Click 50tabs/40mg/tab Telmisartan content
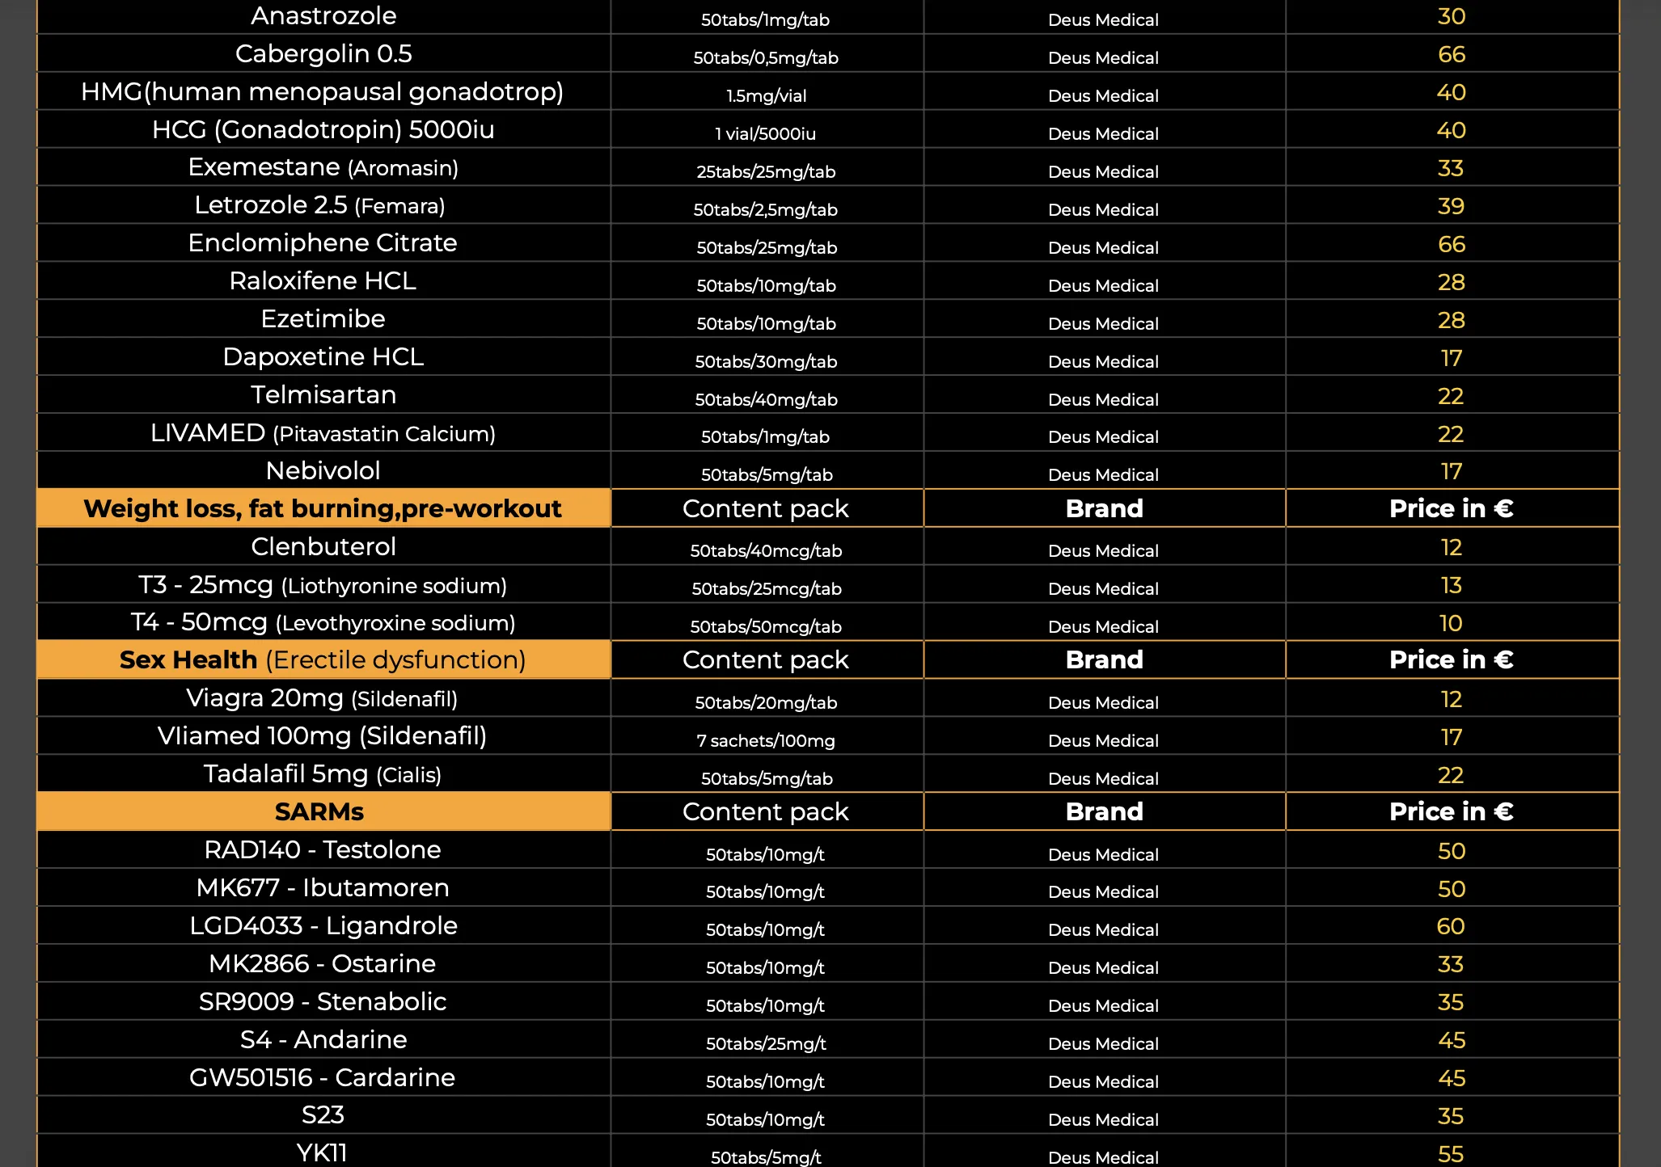1661x1167 pixels. click(766, 400)
